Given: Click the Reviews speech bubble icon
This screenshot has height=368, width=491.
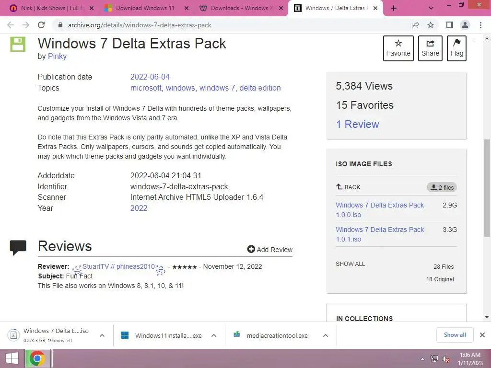Looking at the screenshot, I should (18, 248).
